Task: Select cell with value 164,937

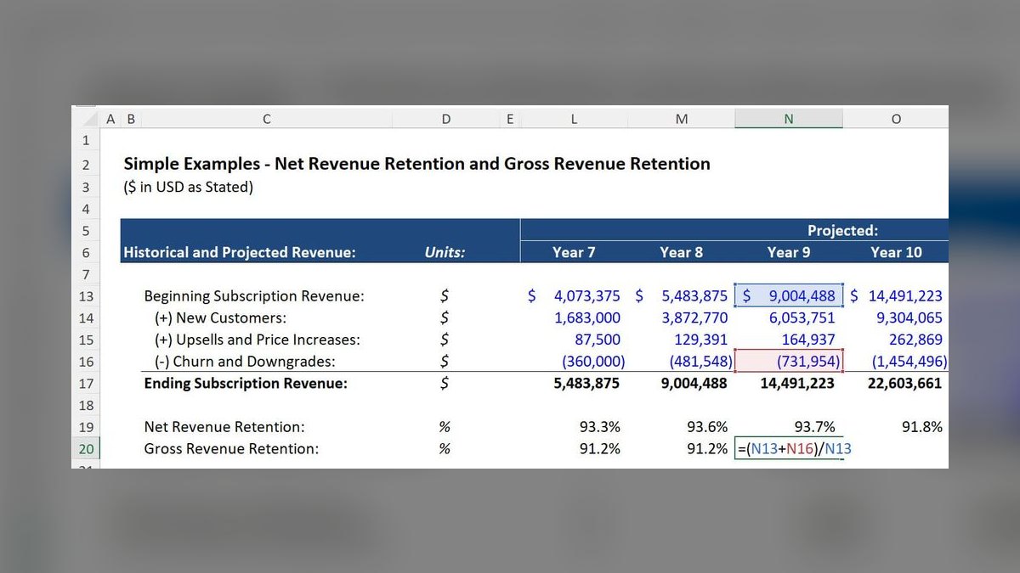Action: [x=807, y=340]
